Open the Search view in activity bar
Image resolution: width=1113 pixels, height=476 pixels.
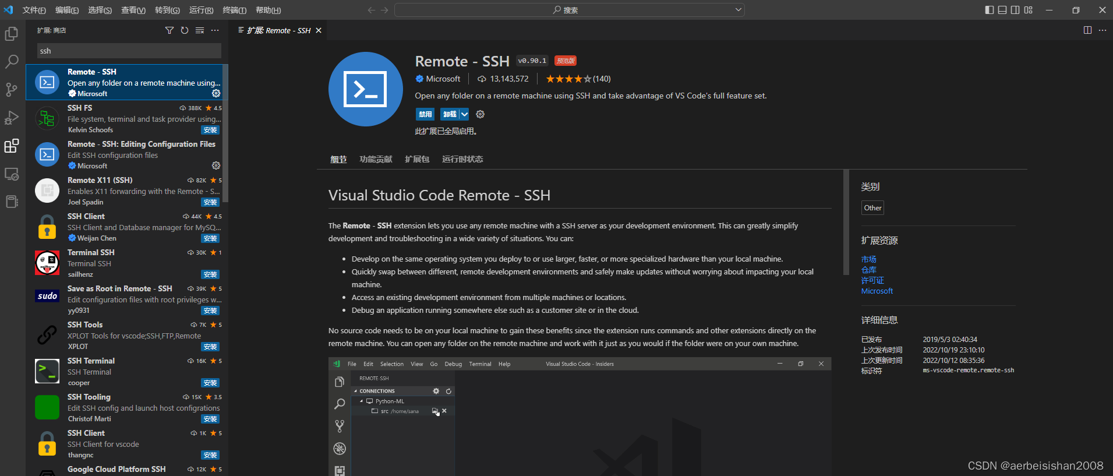coord(12,62)
